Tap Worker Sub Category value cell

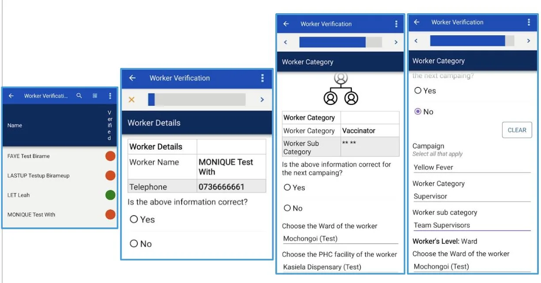pos(370,147)
